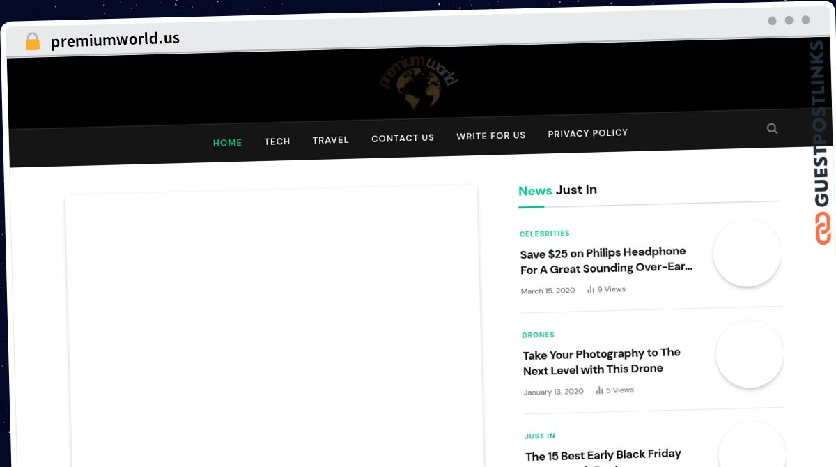Open the Tech menu item
The image size is (836, 467).
[x=277, y=141]
